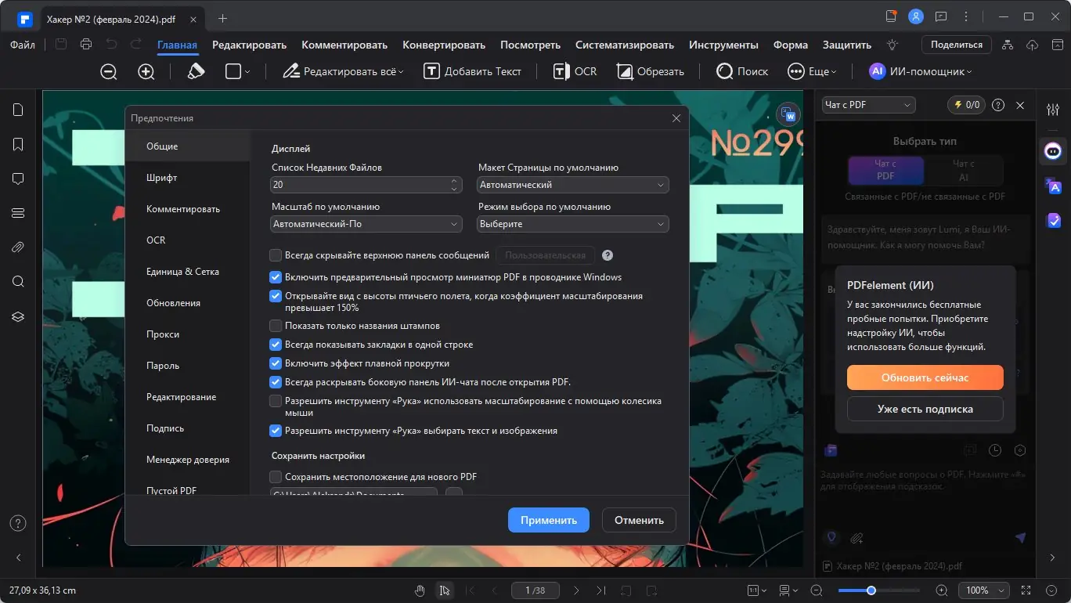Open the 'Конвертировать' ribbon tab
The height and width of the screenshot is (603, 1071).
point(444,45)
